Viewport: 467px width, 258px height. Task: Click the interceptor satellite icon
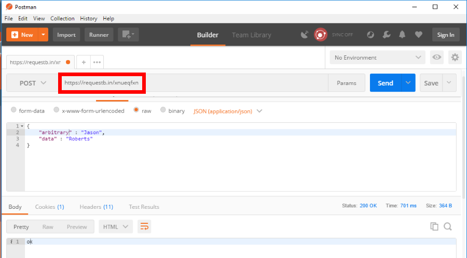pyautogui.click(x=305, y=35)
